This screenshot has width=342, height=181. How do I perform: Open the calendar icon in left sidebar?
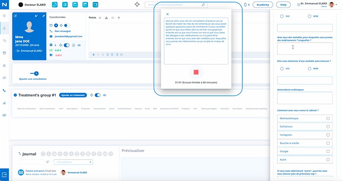pyautogui.click(x=4, y=53)
